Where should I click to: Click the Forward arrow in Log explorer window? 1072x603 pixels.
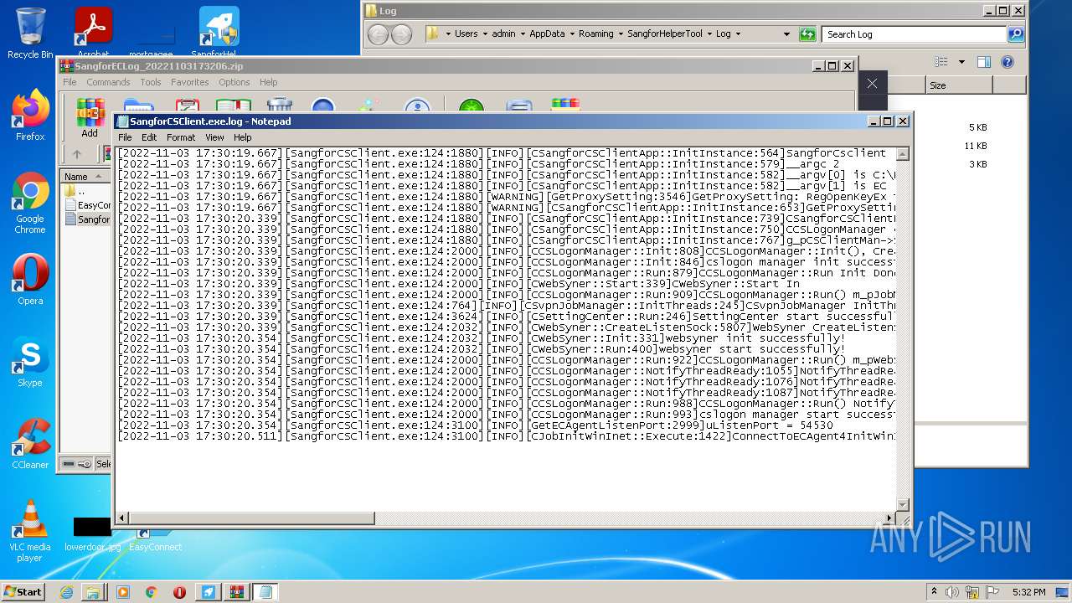coord(402,34)
